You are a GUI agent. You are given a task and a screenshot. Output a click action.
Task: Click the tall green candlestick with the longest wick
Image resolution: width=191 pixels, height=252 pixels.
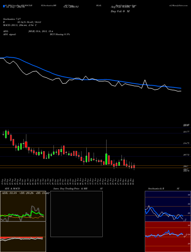(x=106, y=159)
